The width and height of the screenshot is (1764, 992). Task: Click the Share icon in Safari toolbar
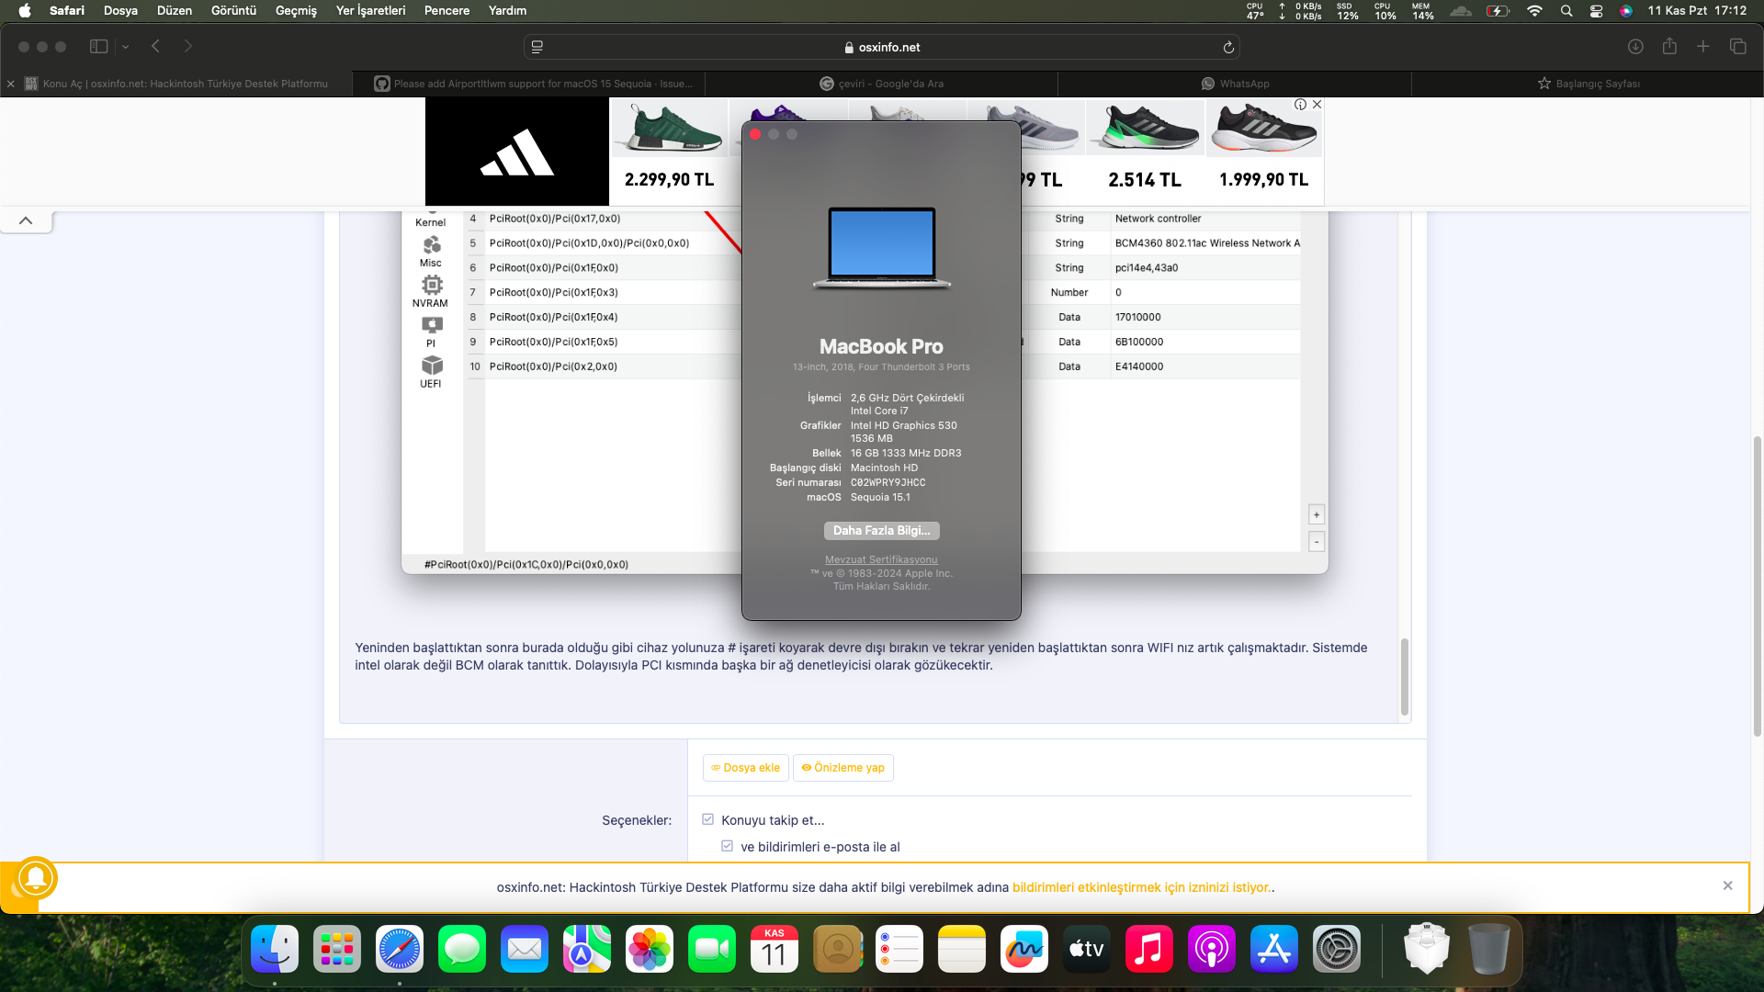pos(1669,46)
